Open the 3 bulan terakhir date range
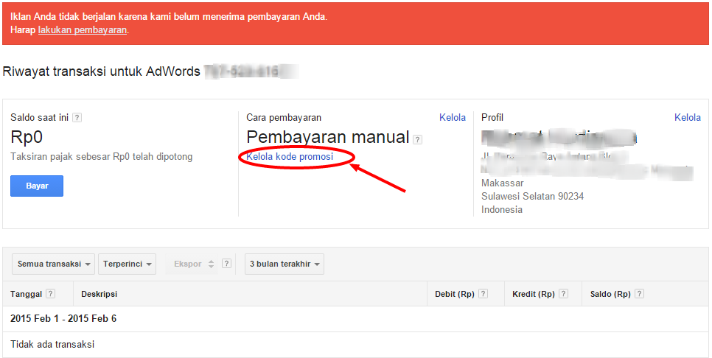Viewport: 712px width, 358px height. [285, 264]
